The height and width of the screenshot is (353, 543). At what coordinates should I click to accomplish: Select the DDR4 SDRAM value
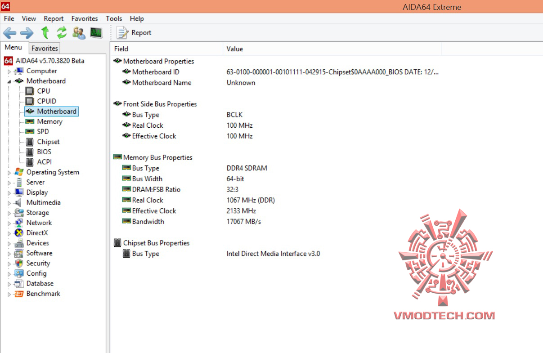247,168
